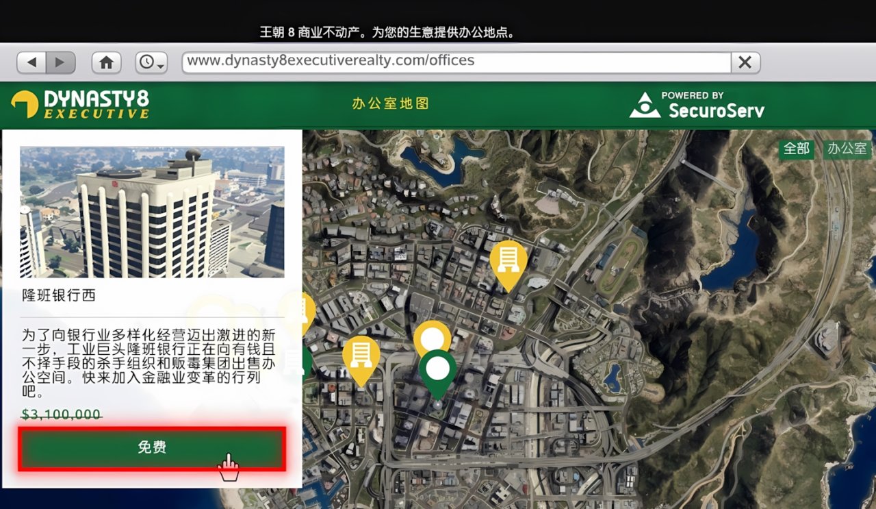This screenshot has height=509, width=876.
Task: Close the browser with the X button
Action: coord(745,62)
